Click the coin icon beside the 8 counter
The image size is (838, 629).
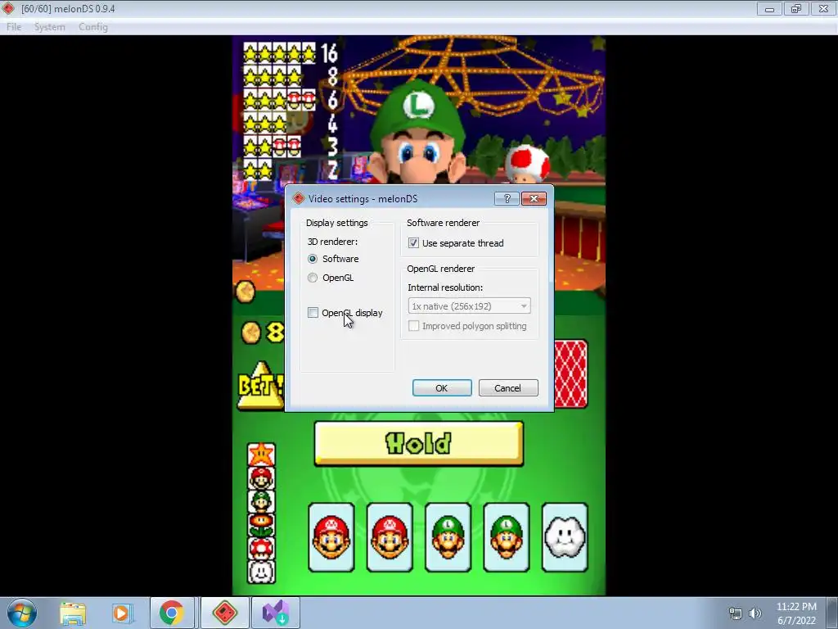[x=250, y=333]
